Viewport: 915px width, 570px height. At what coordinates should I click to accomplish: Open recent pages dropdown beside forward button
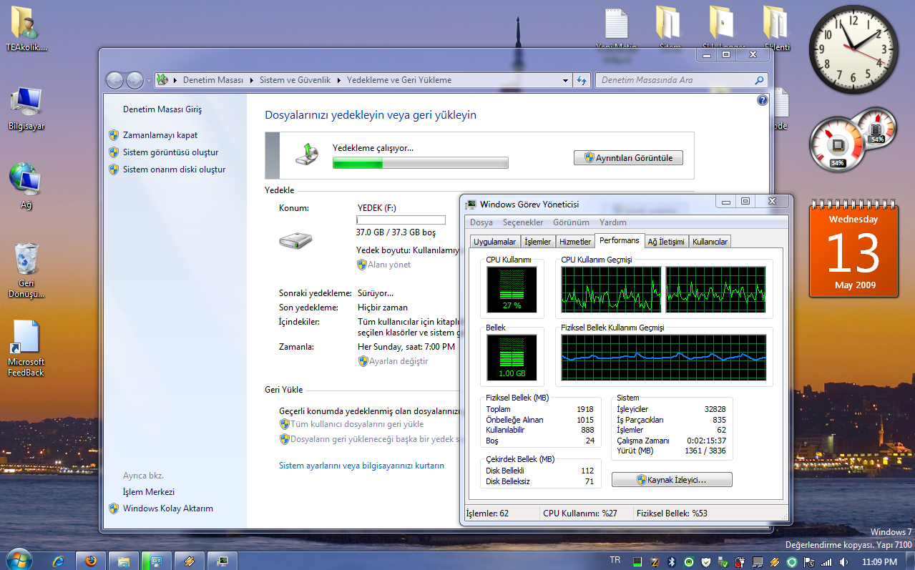(x=149, y=80)
